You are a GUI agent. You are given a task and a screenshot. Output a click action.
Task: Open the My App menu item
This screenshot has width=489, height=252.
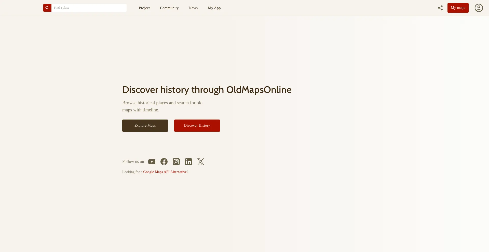[214, 8]
